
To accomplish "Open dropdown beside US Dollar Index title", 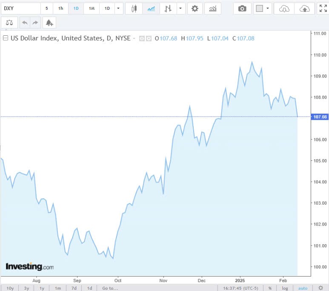I will 134,38.
